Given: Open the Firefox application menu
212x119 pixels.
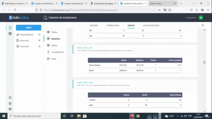Looking at the screenshot, I should point(208,10).
